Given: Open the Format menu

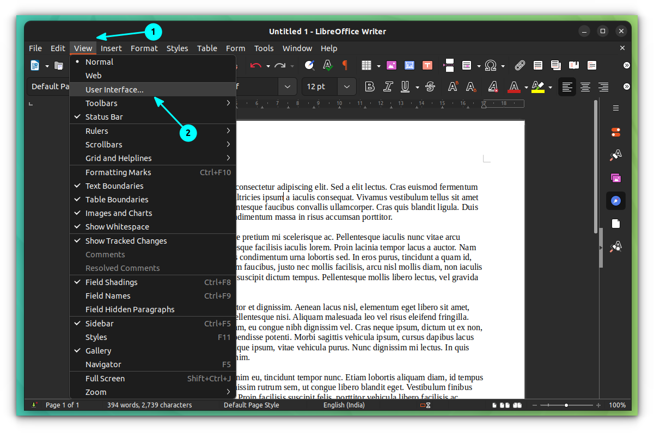Looking at the screenshot, I should [x=144, y=48].
